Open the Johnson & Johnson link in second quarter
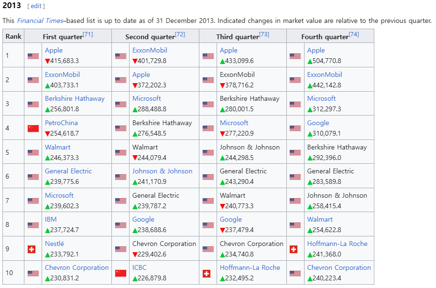Image resolution: width=436 pixels, height=288 pixels. click(x=163, y=171)
